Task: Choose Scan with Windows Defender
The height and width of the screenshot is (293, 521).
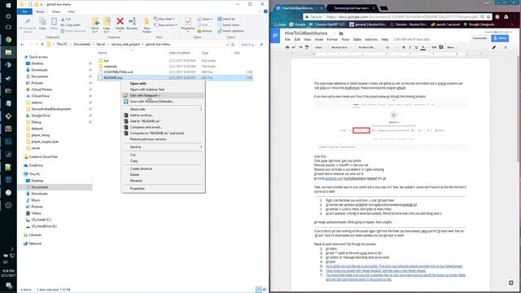Action: (163, 101)
